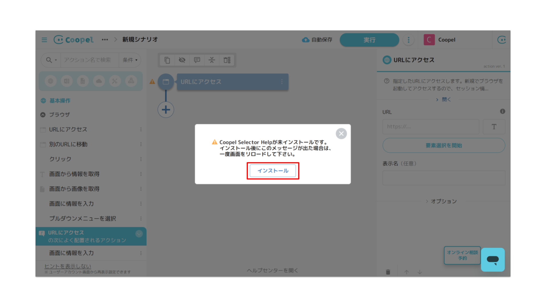Click 要素選択を開始 button
The image size is (546, 307).
click(x=444, y=146)
